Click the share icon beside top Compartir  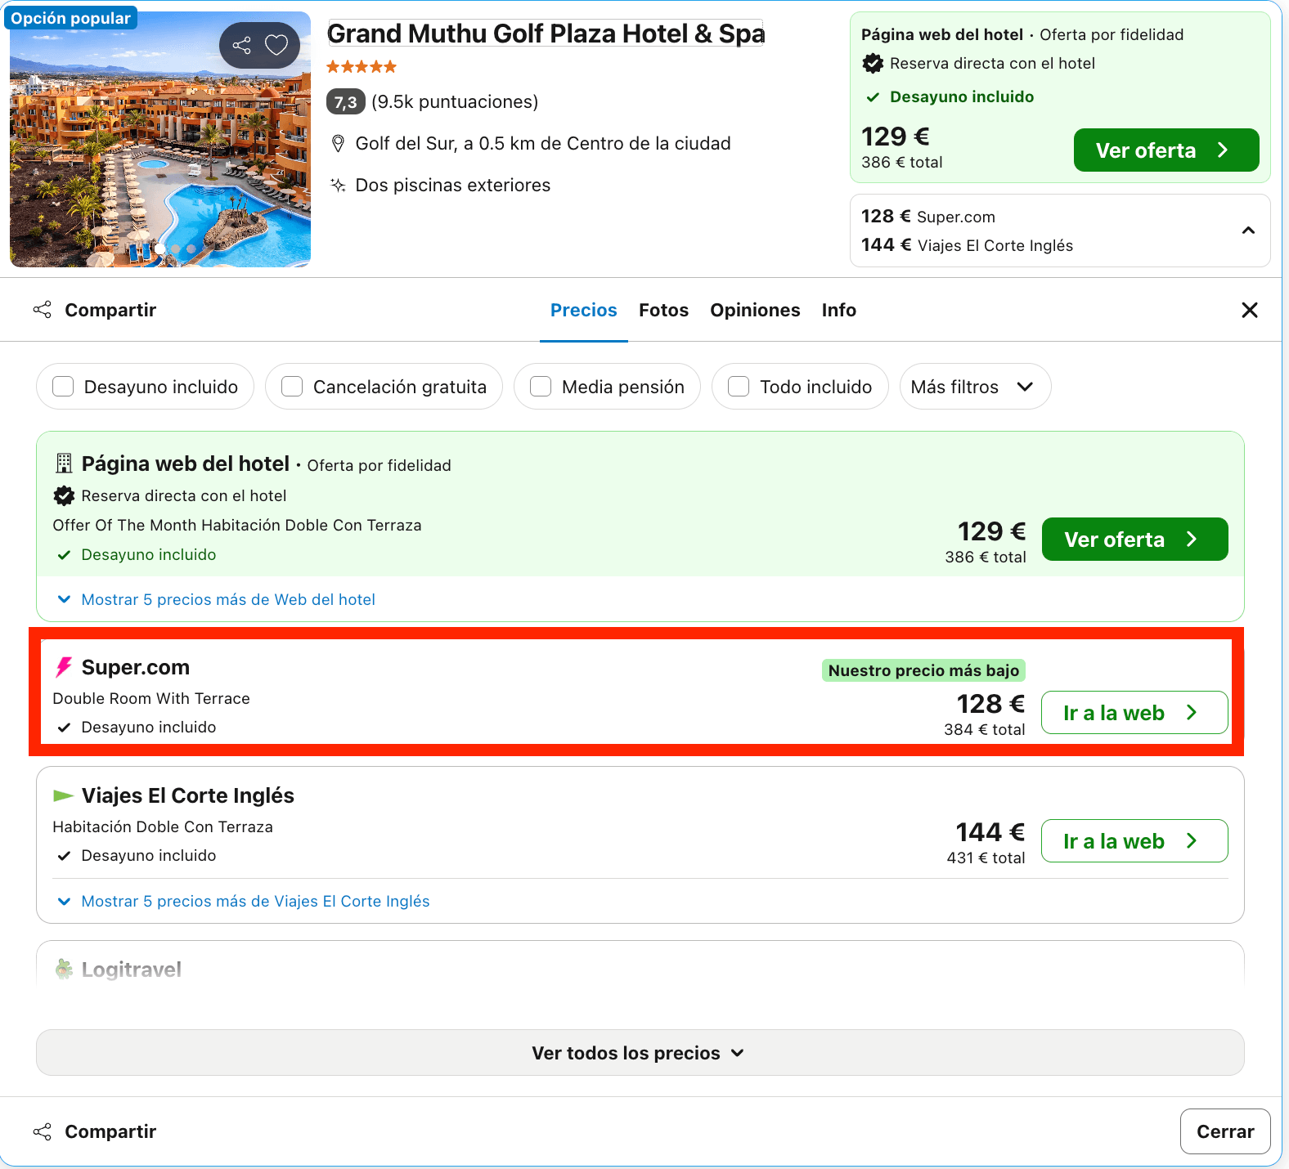(43, 310)
